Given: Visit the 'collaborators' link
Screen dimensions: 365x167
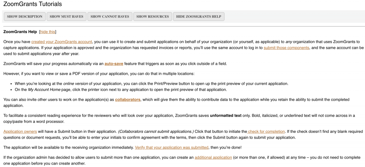Looking at the screenshot, I should (x=128, y=100).
